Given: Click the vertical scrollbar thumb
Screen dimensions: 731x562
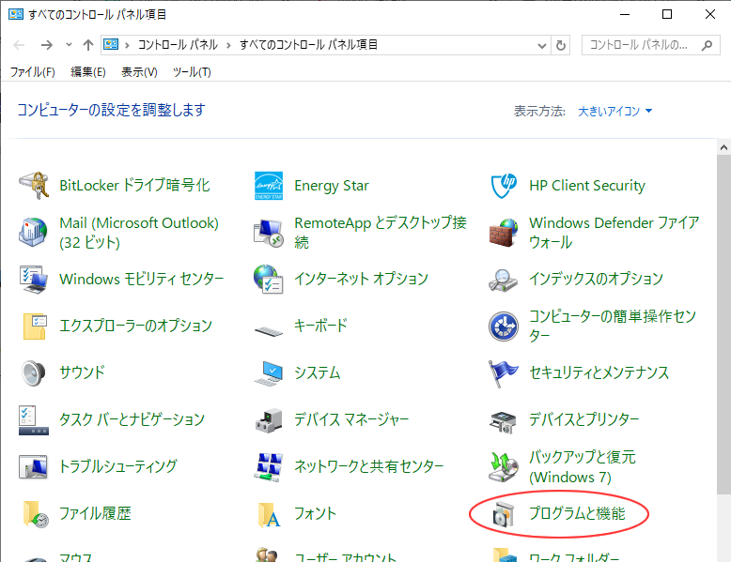Looking at the screenshot, I should point(723,325).
